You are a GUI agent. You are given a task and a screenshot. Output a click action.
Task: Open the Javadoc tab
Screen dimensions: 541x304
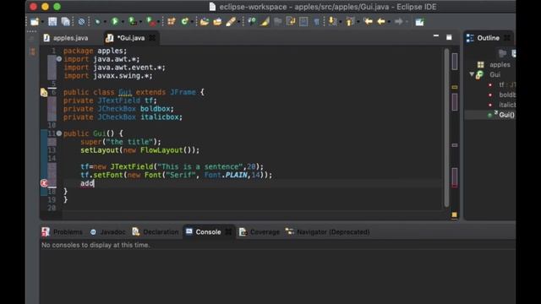click(107, 232)
